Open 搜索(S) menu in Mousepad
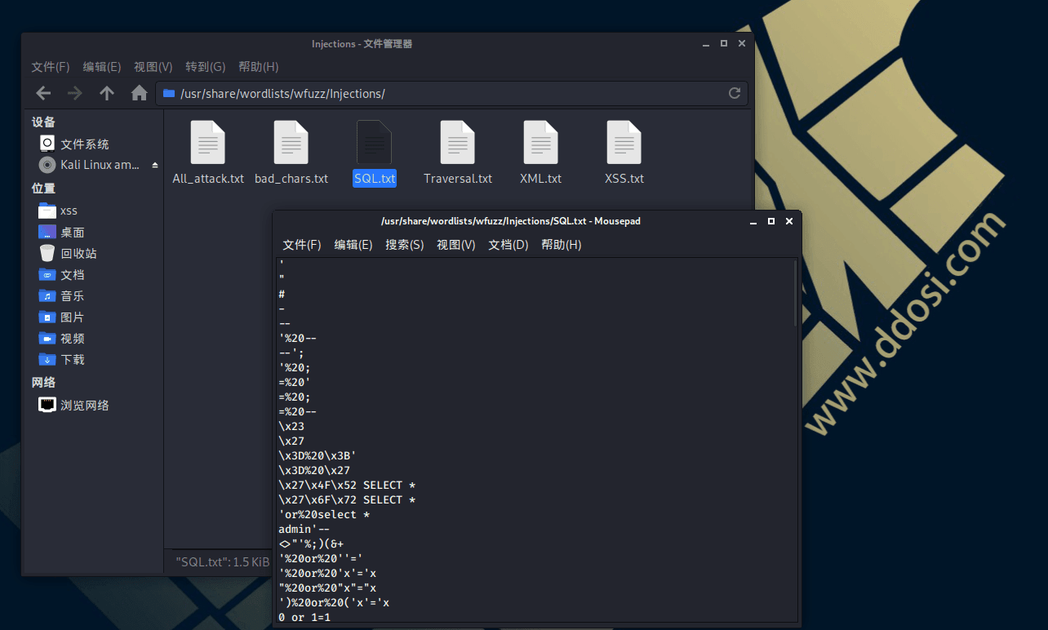1048x630 pixels. pos(405,245)
